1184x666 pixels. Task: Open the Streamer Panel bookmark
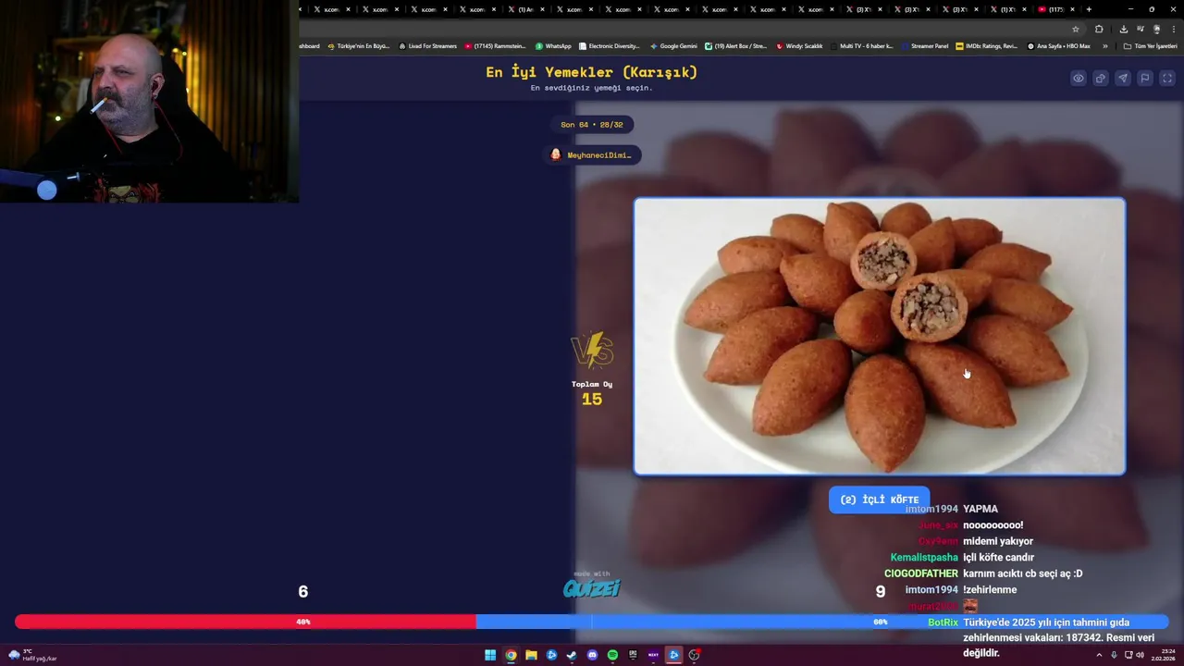925,46
